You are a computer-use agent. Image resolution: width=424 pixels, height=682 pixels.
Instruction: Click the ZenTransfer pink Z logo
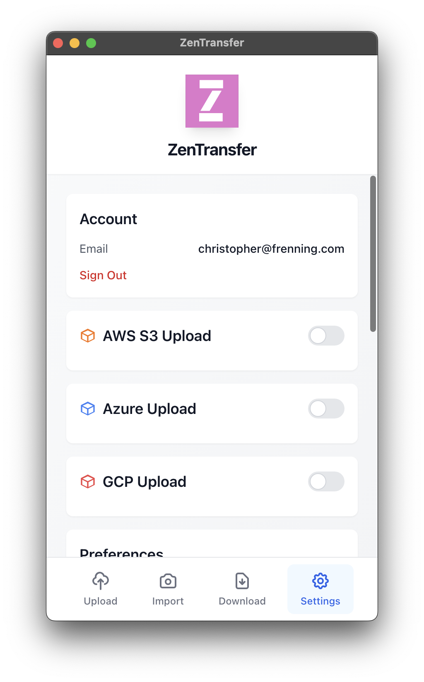(212, 101)
